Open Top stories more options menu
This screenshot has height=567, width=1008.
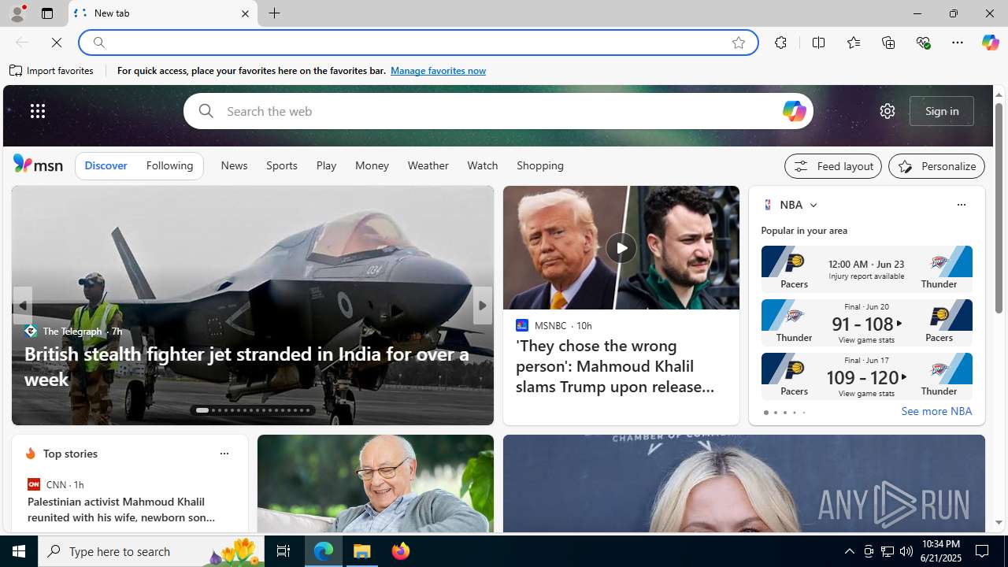point(224,454)
